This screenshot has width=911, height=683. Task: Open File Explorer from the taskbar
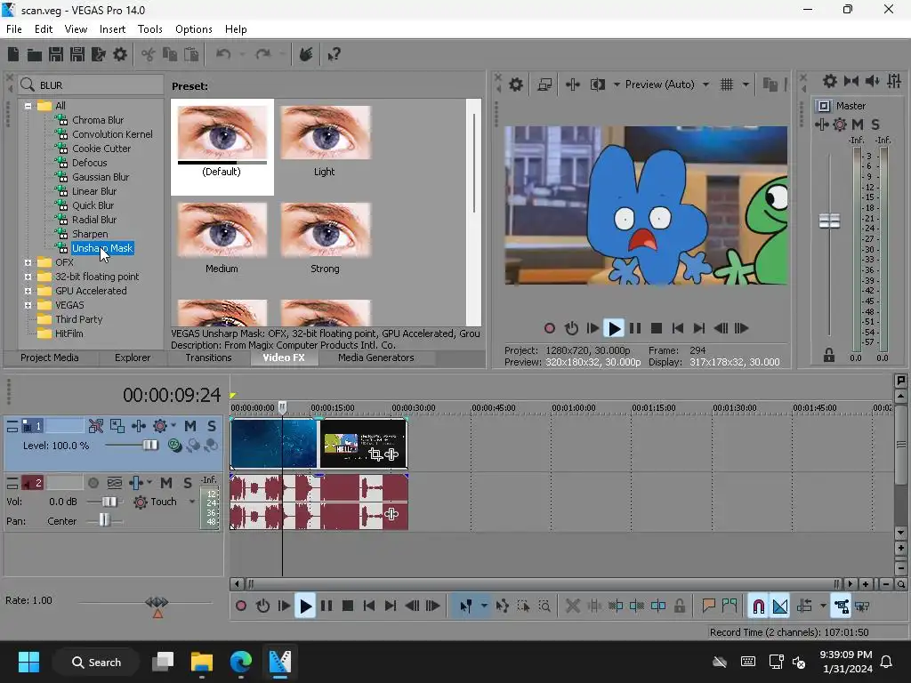(202, 662)
